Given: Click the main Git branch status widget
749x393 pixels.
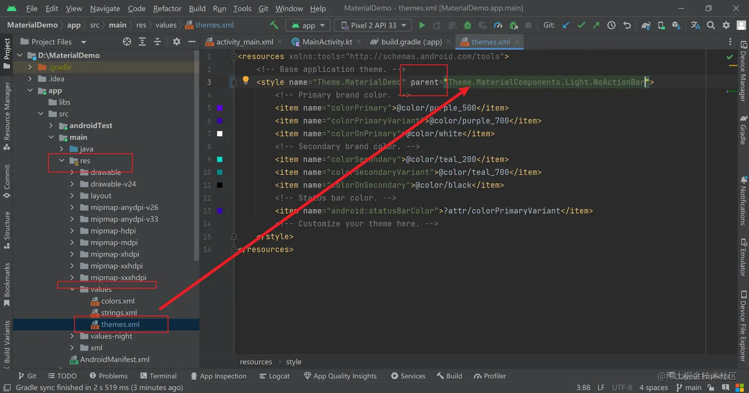Looking at the screenshot, I should pyautogui.click(x=688, y=388).
